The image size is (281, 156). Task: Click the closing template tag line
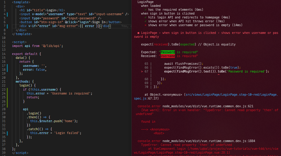(x=22, y=34)
